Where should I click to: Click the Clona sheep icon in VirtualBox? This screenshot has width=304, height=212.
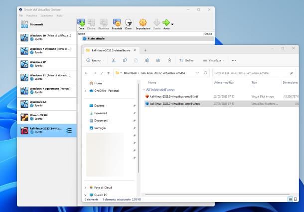click(x=128, y=22)
